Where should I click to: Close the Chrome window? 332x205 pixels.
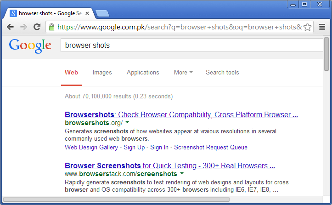320,5
